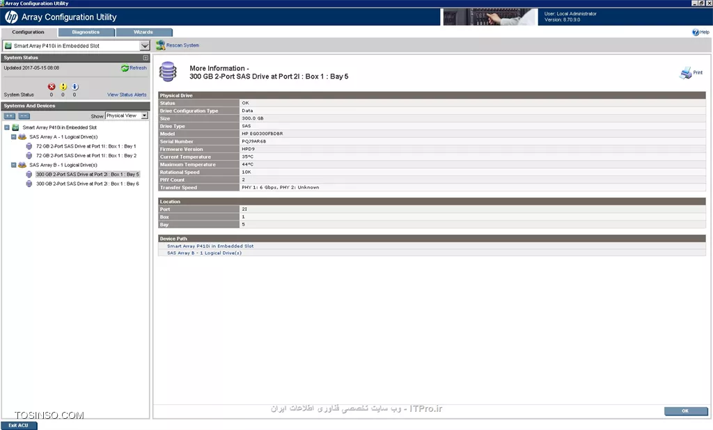Click the drive icon for 300 GB Bay 6
The image size is (713, 430).
tap(29, 184)
